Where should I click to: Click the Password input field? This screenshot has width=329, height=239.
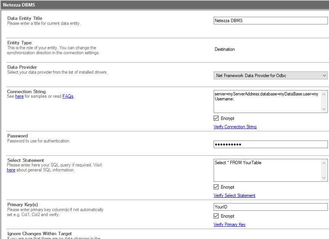click(270, 144)
